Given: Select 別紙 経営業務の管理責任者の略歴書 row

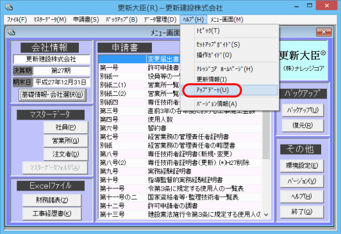Looking at the screenshot, I should pyautogui.click(x=181, y=146).
